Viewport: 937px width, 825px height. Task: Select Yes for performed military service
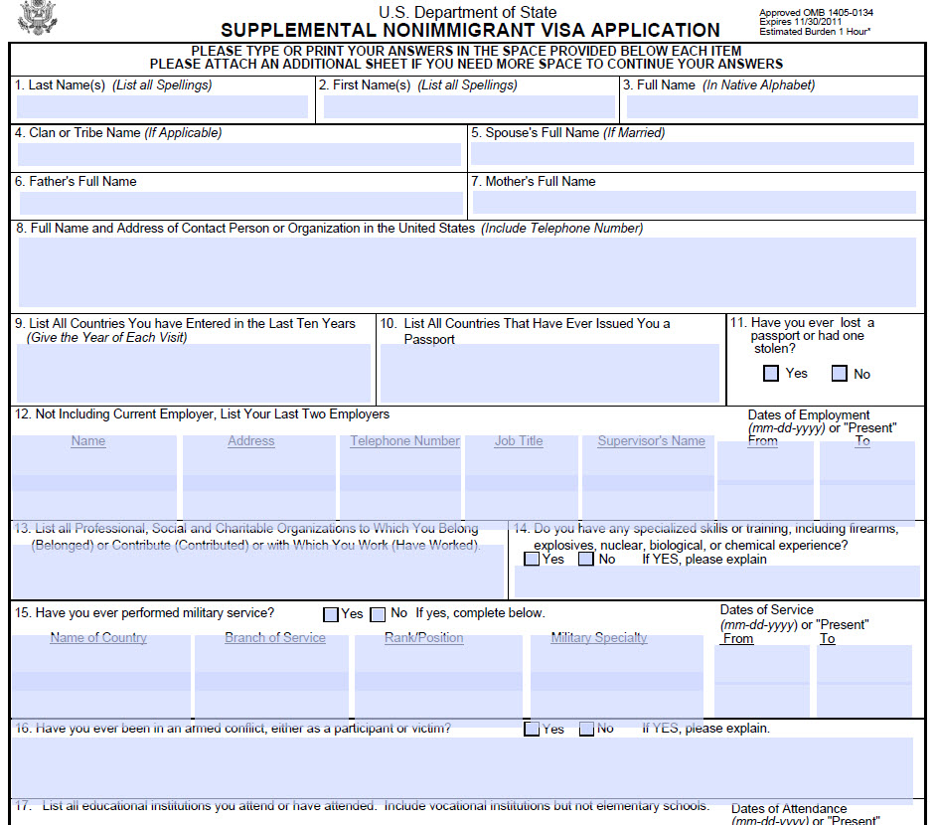click(x=331, y=614)
